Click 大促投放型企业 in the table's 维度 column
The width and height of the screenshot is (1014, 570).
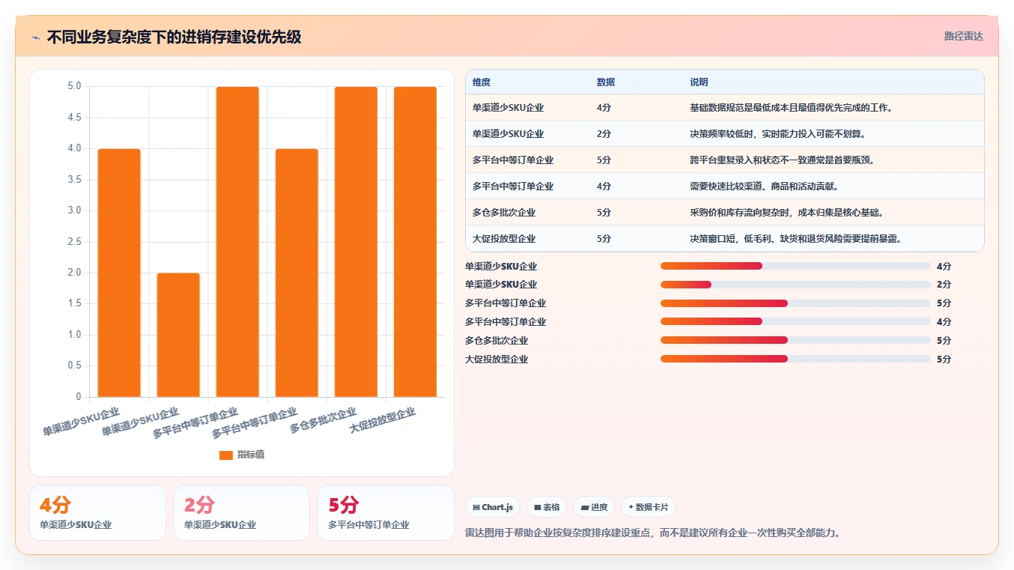point(504,239)
